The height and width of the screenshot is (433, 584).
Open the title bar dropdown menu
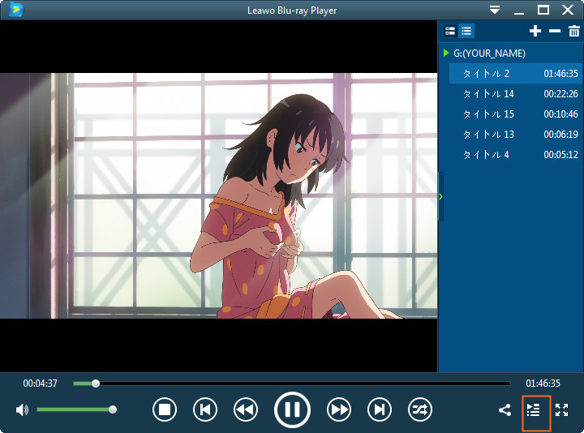point(495,10)
